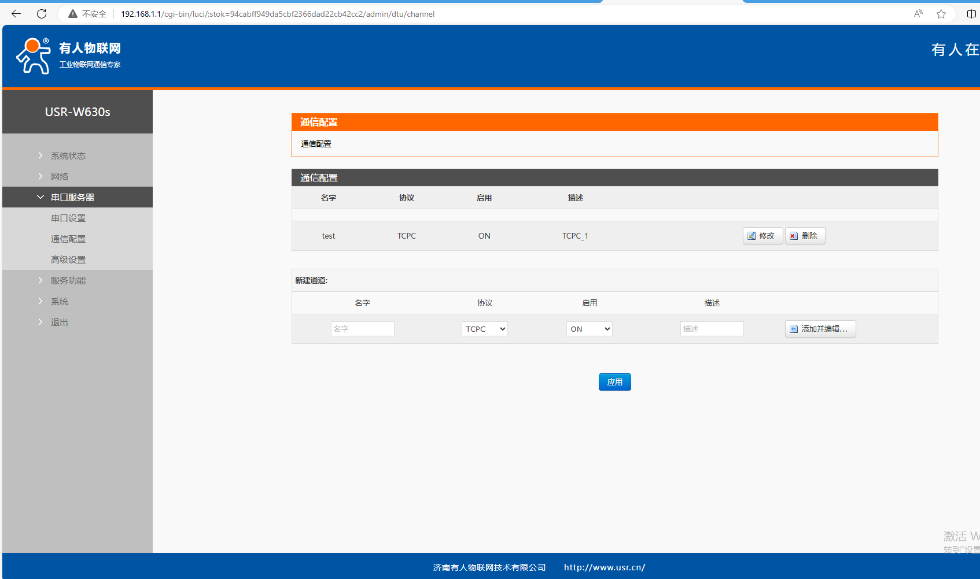Open the 启用 ON dropdown for the new channel
The width and height of the screenshot is (980, 579).
click(x=589, y=329)
